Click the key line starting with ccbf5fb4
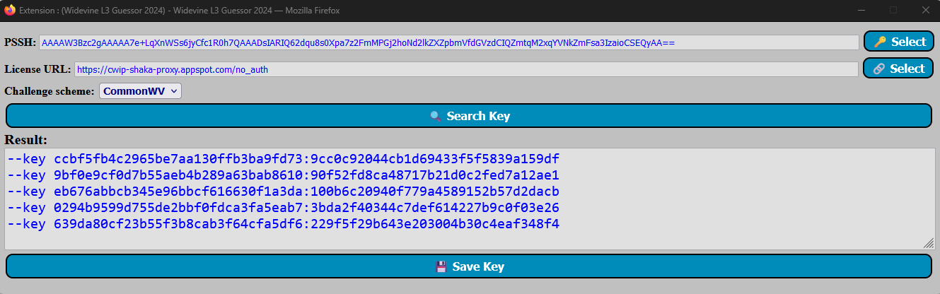The height and width of the screenshot is (294, 940). click(284, 158)
